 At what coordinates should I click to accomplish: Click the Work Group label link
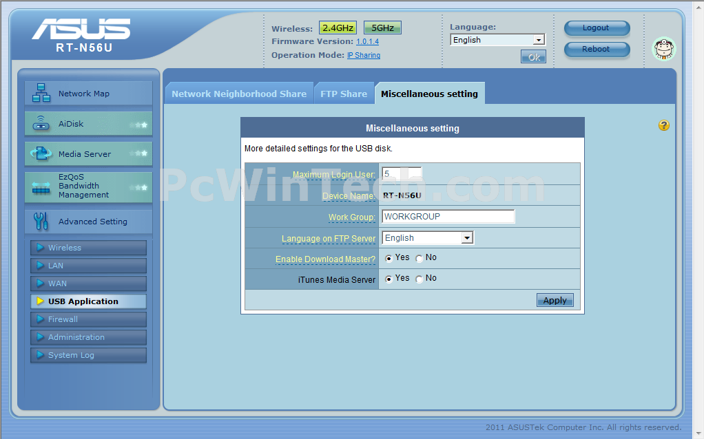coord(351,217)
